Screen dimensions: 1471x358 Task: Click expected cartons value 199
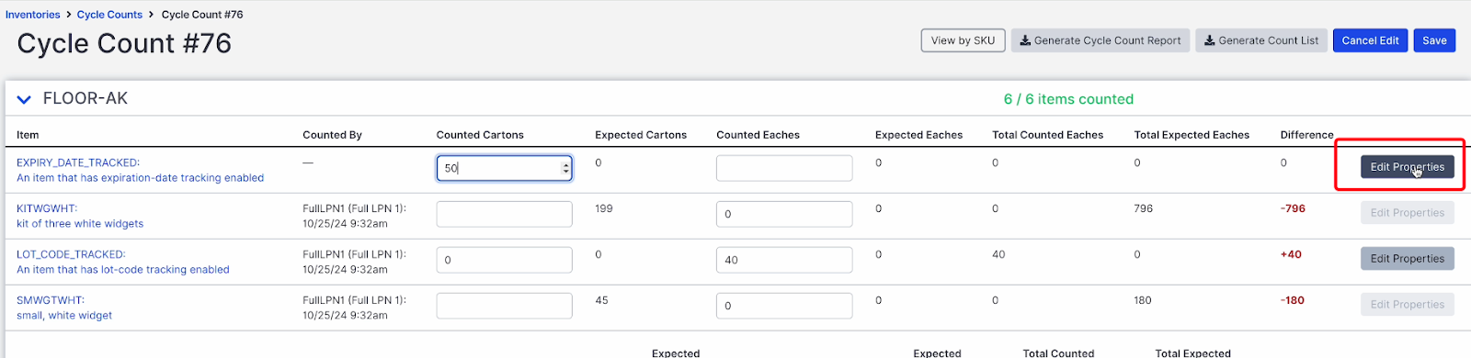603,208
